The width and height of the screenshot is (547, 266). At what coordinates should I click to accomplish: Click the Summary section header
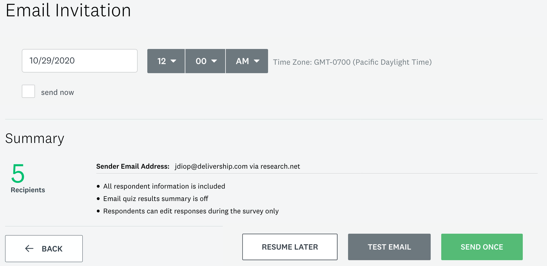34,138
